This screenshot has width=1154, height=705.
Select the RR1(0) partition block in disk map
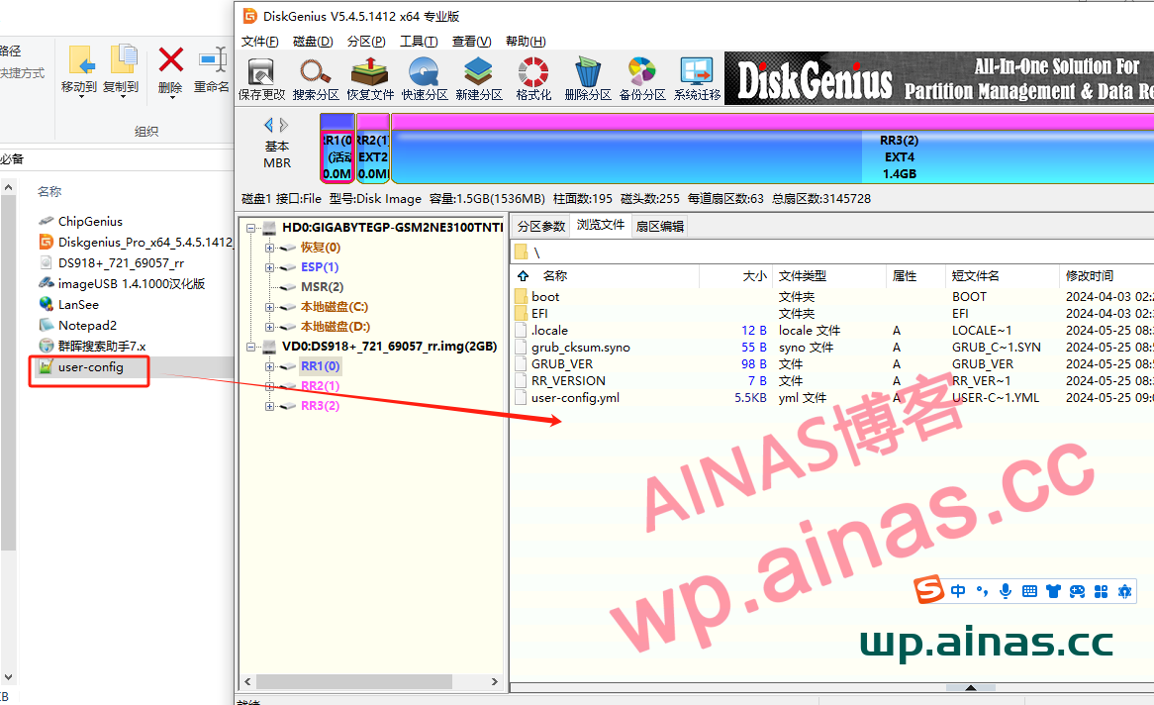click(337, 149)
